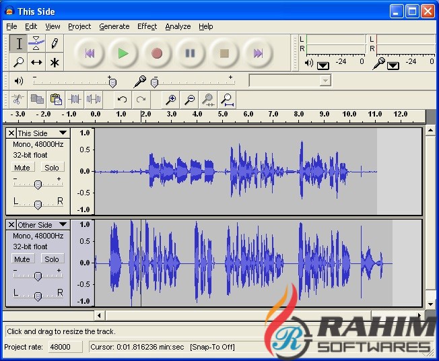Open the Generate menu
The width and height of the screenshot is (439, 361).
click(114, 26)
